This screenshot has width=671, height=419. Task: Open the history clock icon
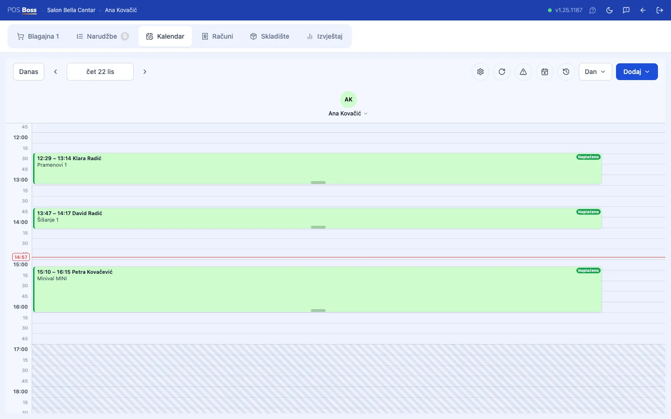point(566,72)
